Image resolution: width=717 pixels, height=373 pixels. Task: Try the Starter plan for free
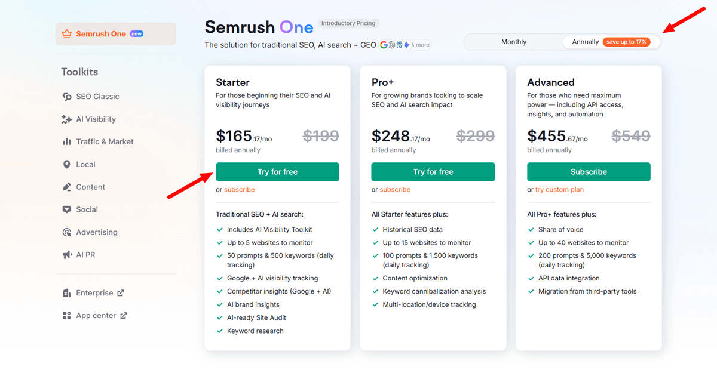tap(277, 171)
